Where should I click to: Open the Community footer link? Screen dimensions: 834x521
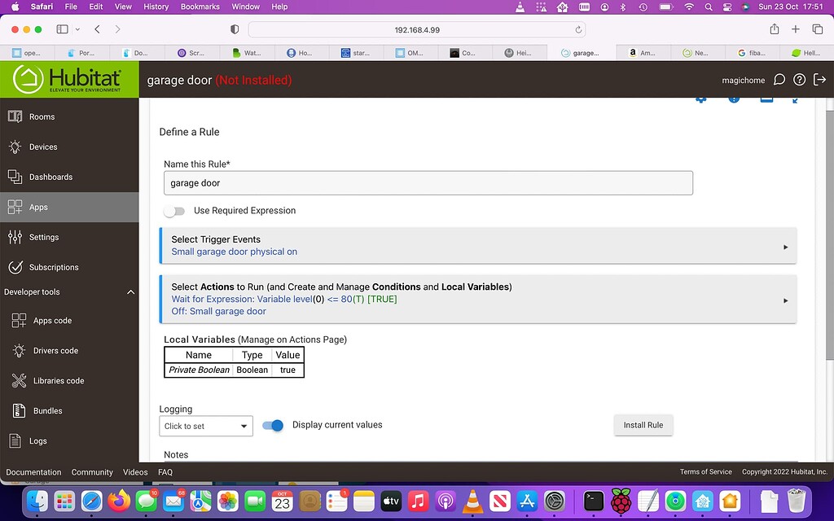pyautogui.click(x=92, y=472)
